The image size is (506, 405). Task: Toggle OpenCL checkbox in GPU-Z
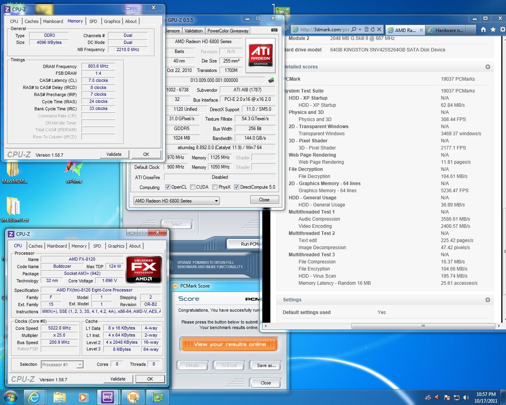click(x=168, y=187)
